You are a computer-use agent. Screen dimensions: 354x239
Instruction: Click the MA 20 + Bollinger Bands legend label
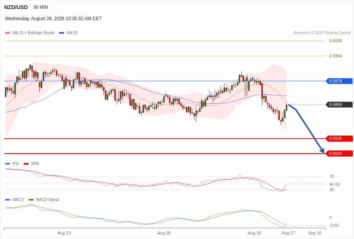click(34, 33)
